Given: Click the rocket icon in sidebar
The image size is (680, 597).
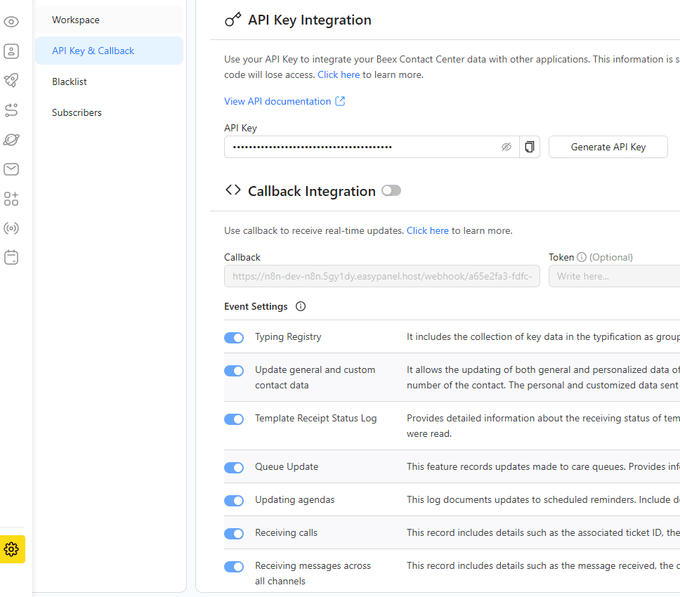Looking at the screenshot, I should [11, 81].
